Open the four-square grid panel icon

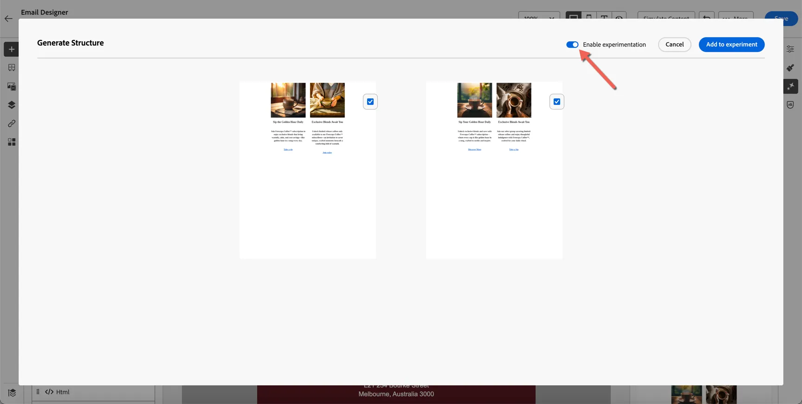[x=12, y=142]
